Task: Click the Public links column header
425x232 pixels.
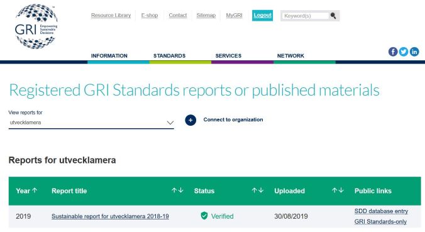Action: click(x=373, y=191)
